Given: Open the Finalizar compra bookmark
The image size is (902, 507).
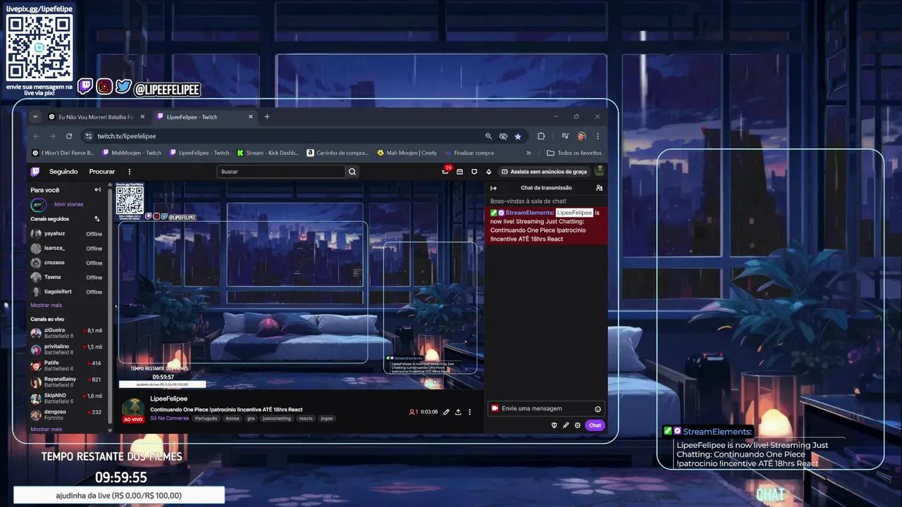Looking at the screenshot, I should [x=469, y=153].
